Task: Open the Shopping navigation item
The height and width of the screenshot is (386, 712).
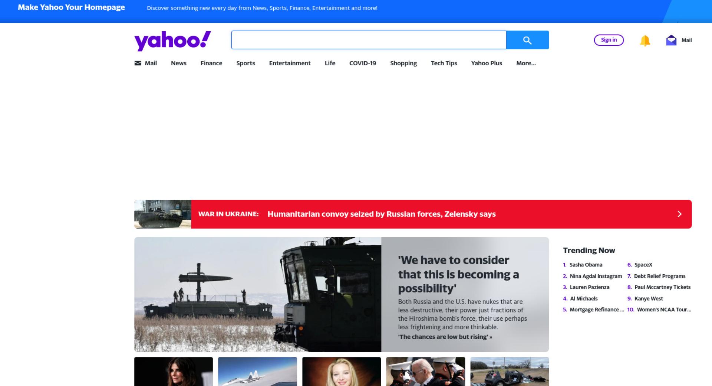Action: pos(403,63)
